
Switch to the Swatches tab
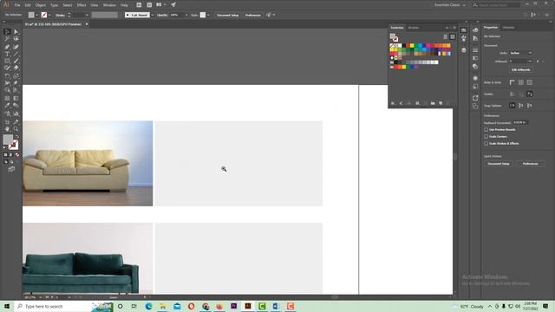pos(397,28)
